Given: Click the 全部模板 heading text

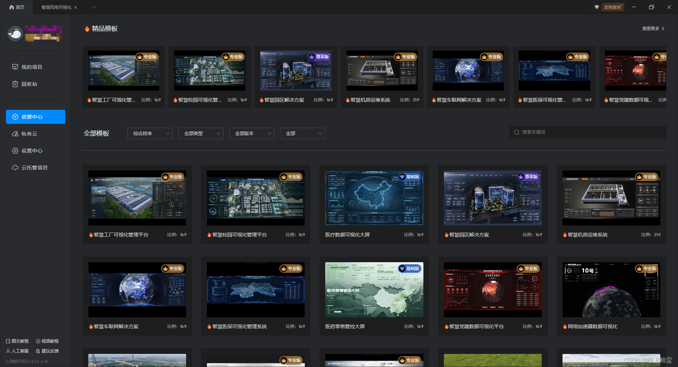Looking at the screenshot, I should tap(96, 133).
